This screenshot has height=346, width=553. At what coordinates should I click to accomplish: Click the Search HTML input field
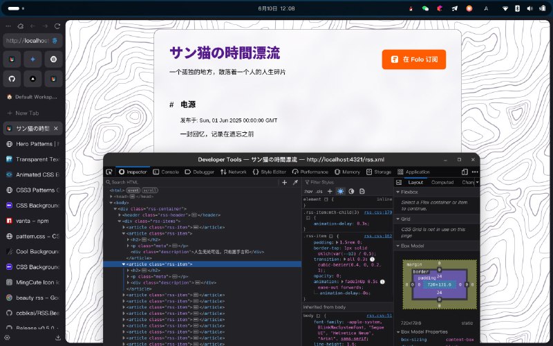pyautogui.click(x=194, y=182)
